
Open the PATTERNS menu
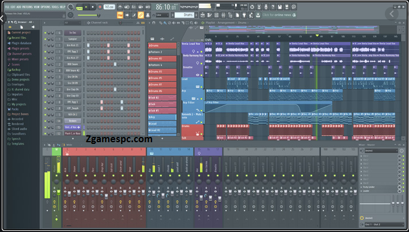[28, 7]
